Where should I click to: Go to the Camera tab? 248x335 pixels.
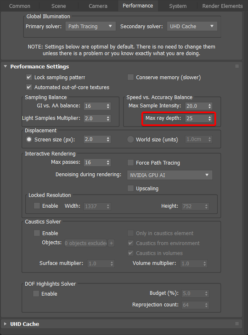[x=98, y=6]
